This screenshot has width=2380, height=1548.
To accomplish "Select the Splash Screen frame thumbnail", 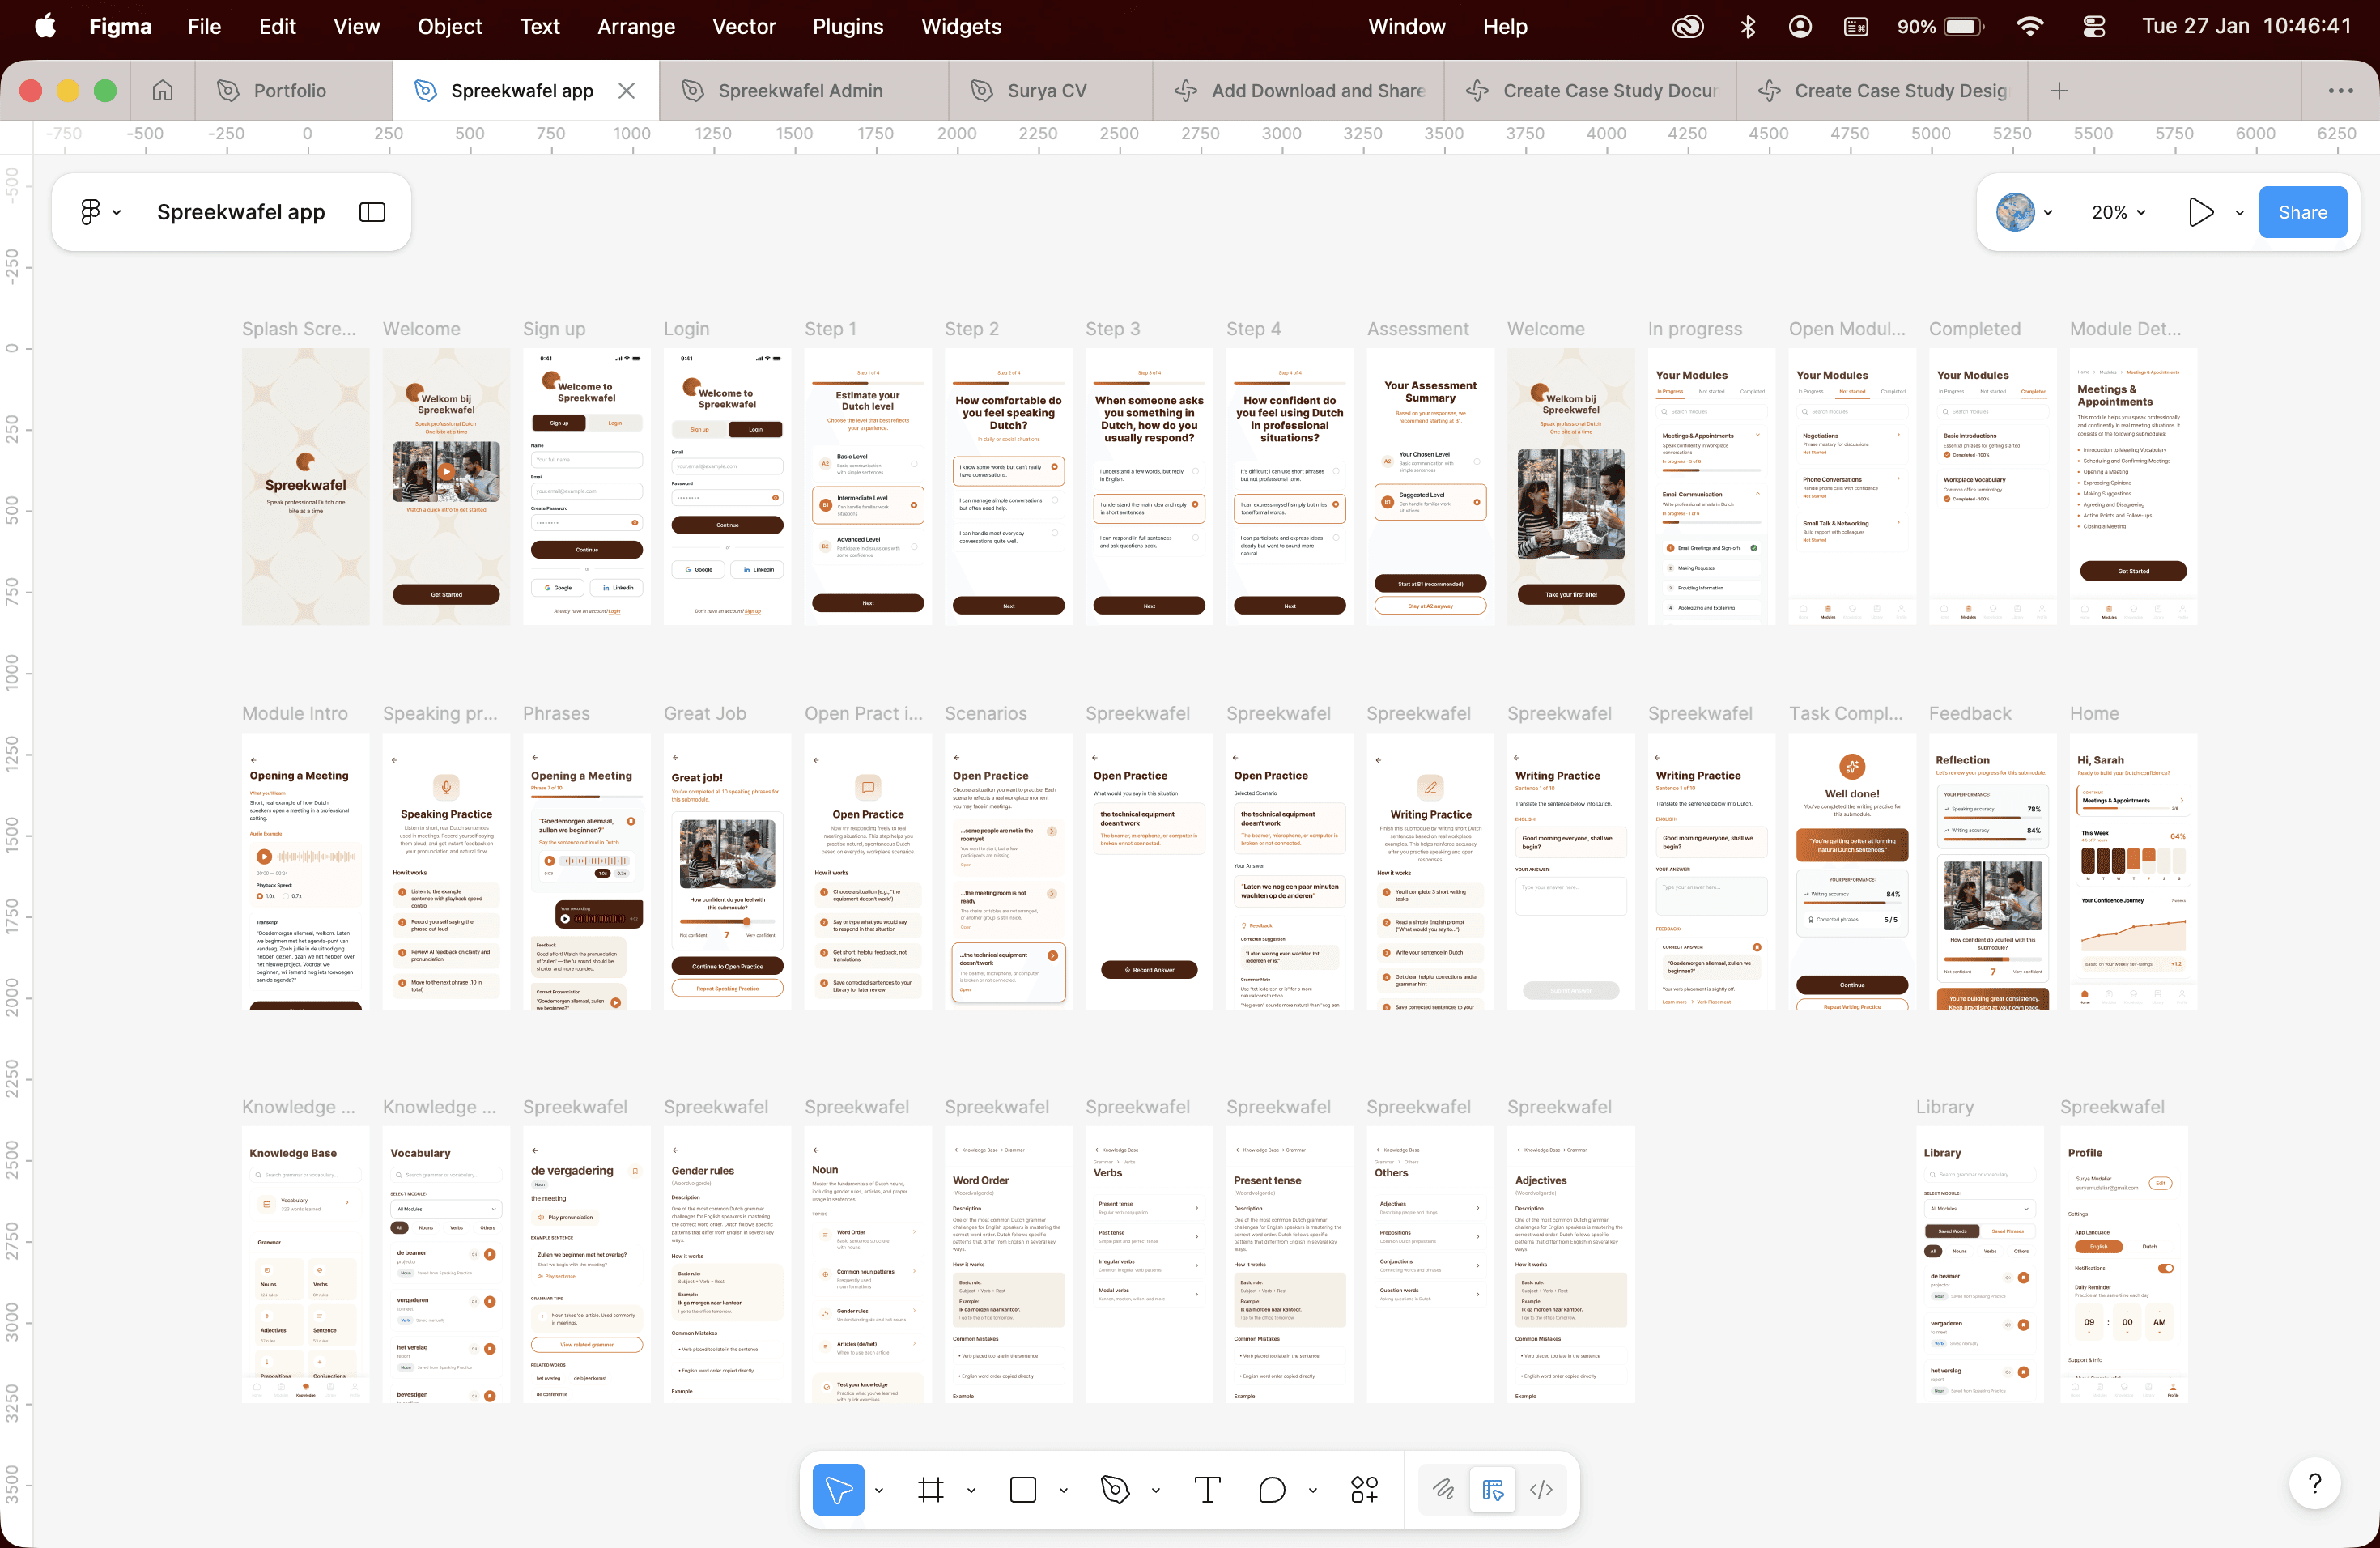I will pyautogui.click(x=305, y=487).
